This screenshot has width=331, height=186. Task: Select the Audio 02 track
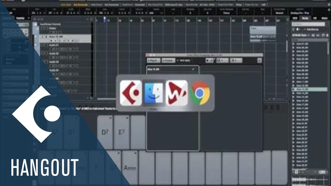pyautogui.click(x=66, y=55)
